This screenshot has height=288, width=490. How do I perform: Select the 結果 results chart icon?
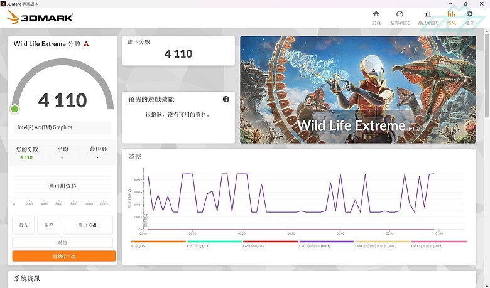pos(451,14)
